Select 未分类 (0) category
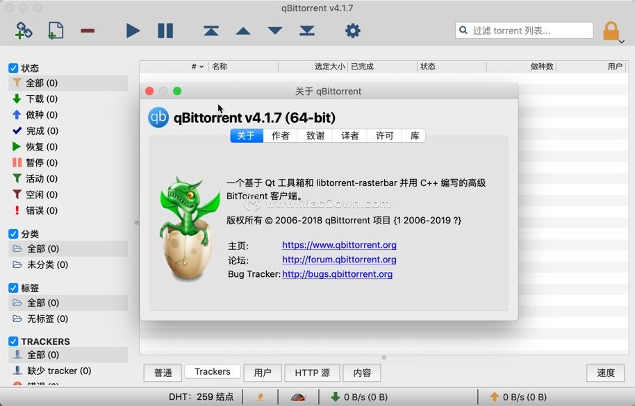635x406 pixels. pyautogui.click(x=68, y=264)
